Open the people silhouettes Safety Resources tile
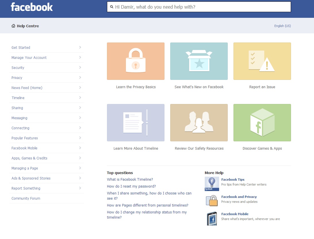314x239 pixels. (199, 123)
